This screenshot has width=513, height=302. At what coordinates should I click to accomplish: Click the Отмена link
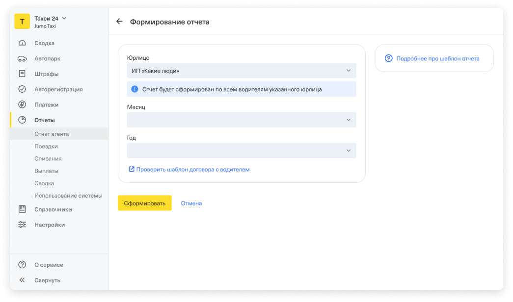(x=191, y=203)
